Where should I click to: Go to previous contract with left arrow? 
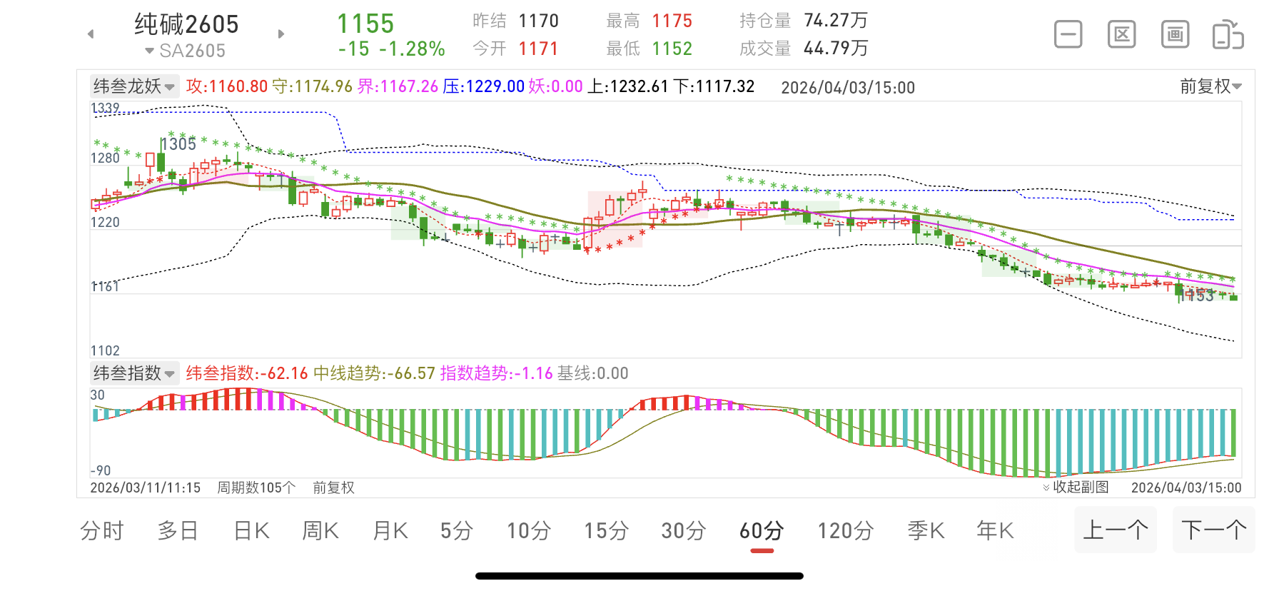[x=91, y=34]
